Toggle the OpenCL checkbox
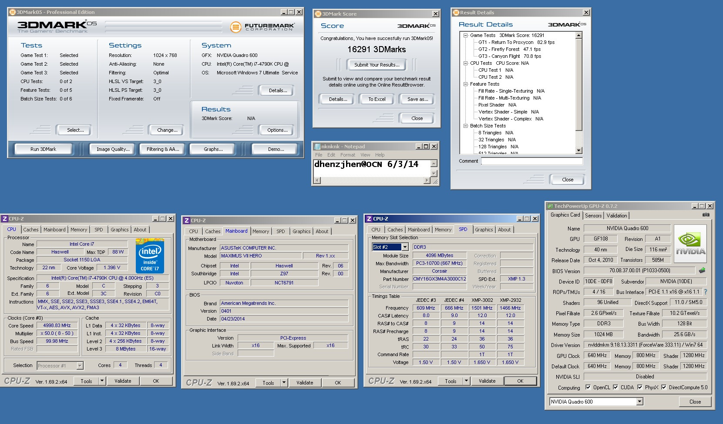 [588, 387]
